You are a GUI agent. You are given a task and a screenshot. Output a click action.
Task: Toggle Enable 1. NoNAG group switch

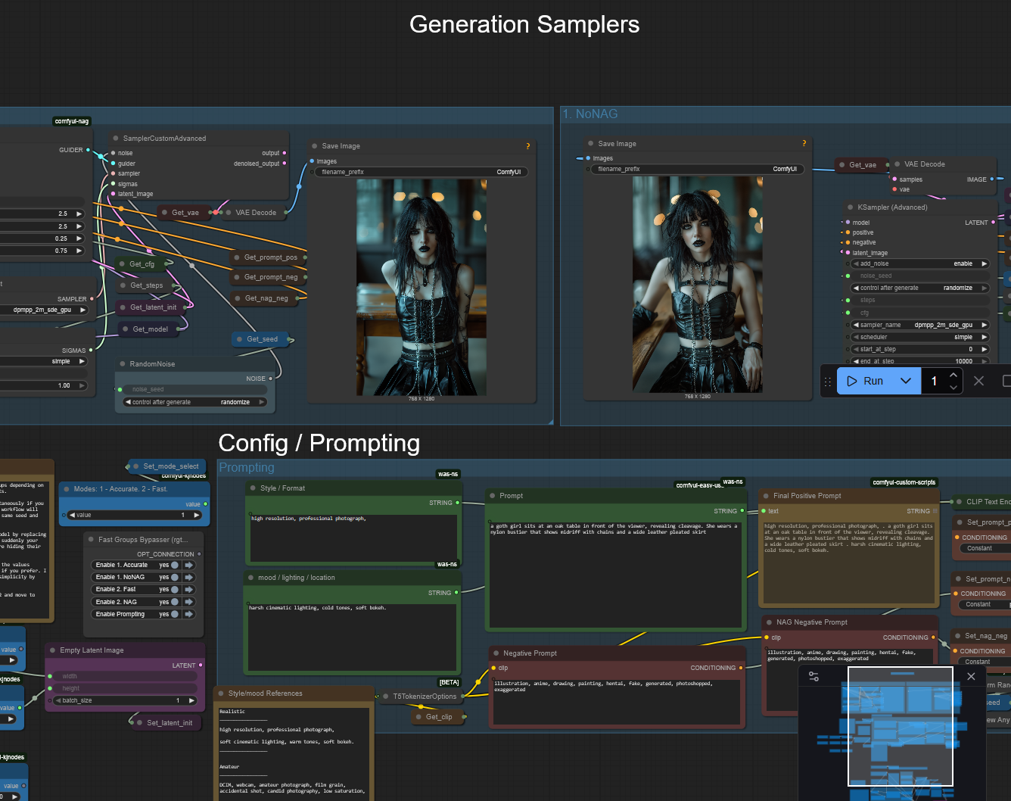175,577
